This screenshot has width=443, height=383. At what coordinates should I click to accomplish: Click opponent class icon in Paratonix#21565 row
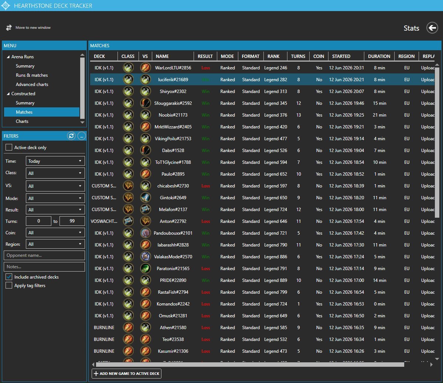(x=146, y=268)
